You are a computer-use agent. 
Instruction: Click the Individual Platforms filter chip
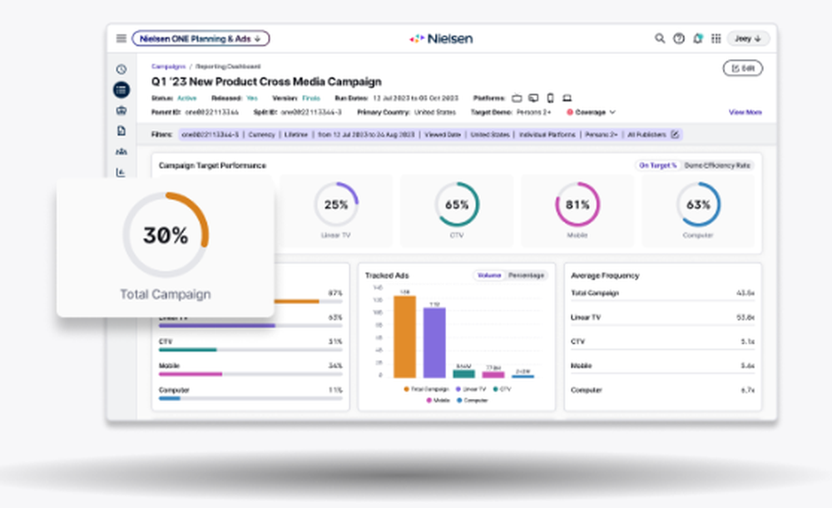point(547,135)
